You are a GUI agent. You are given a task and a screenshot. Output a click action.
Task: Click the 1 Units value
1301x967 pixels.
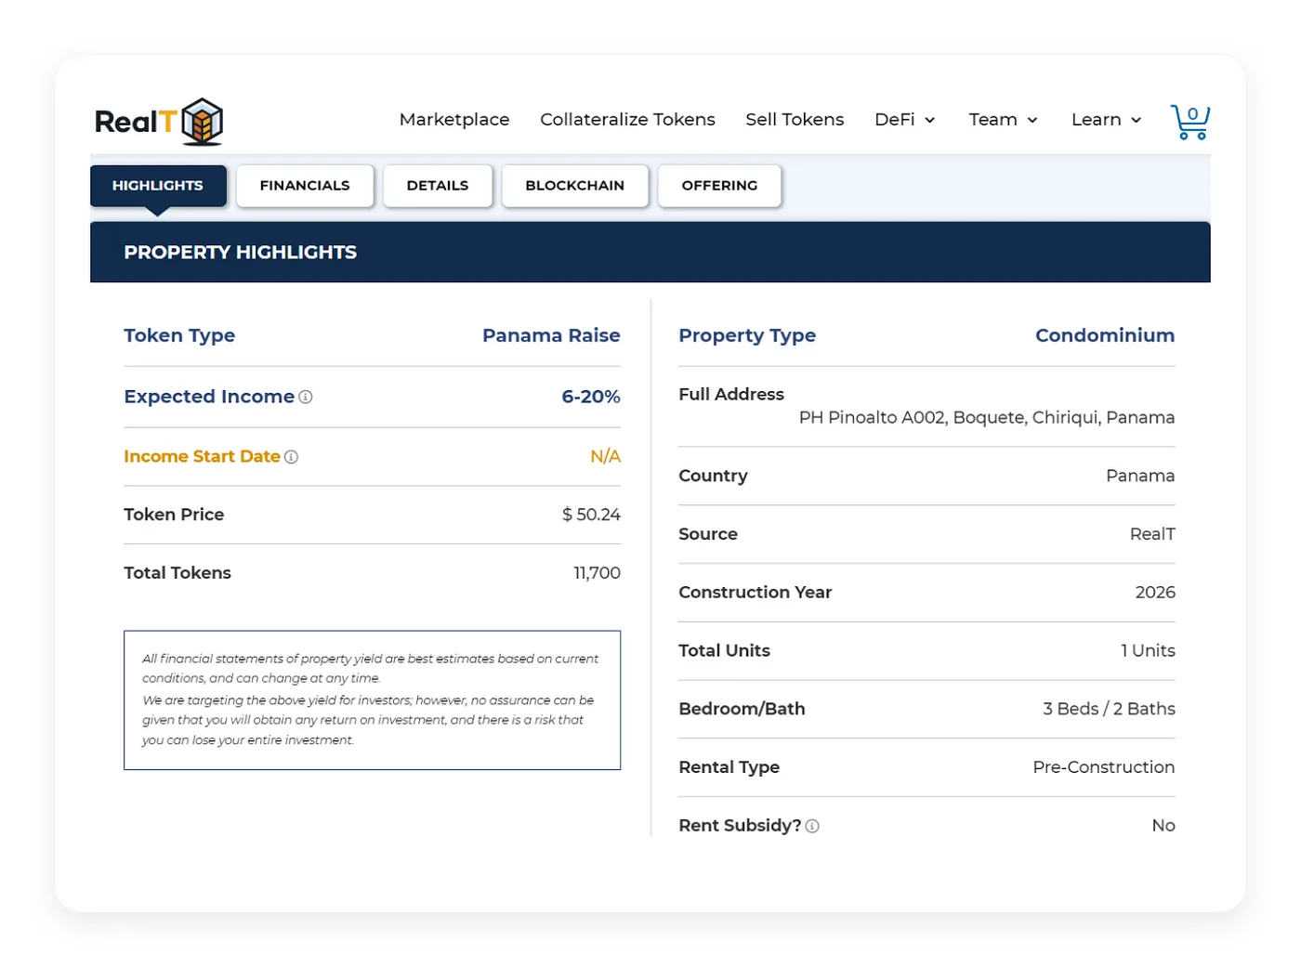pyautogui.click(x=1148, y=651)
